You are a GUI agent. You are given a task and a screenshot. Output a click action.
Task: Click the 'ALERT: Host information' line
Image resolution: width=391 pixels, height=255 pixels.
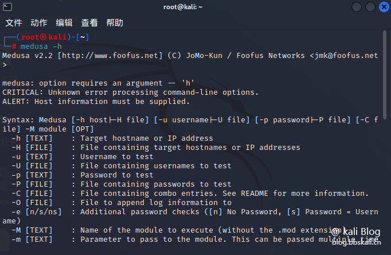[x=96, y=102]
